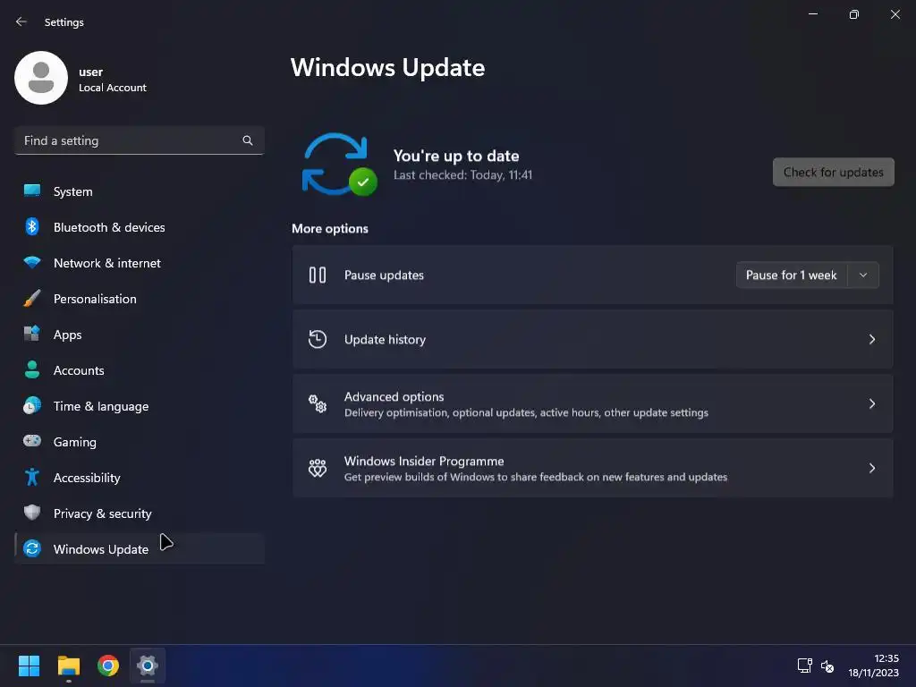Click the Advanced options gears icon
This screenshot has width=916, height=687.
coord(318,403)
